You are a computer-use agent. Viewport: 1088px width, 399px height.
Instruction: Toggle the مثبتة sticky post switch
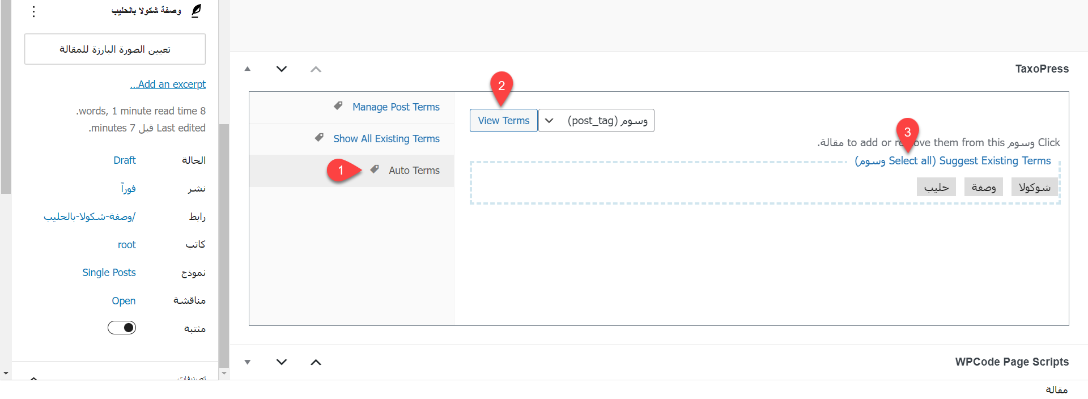[x=122, y=328]
